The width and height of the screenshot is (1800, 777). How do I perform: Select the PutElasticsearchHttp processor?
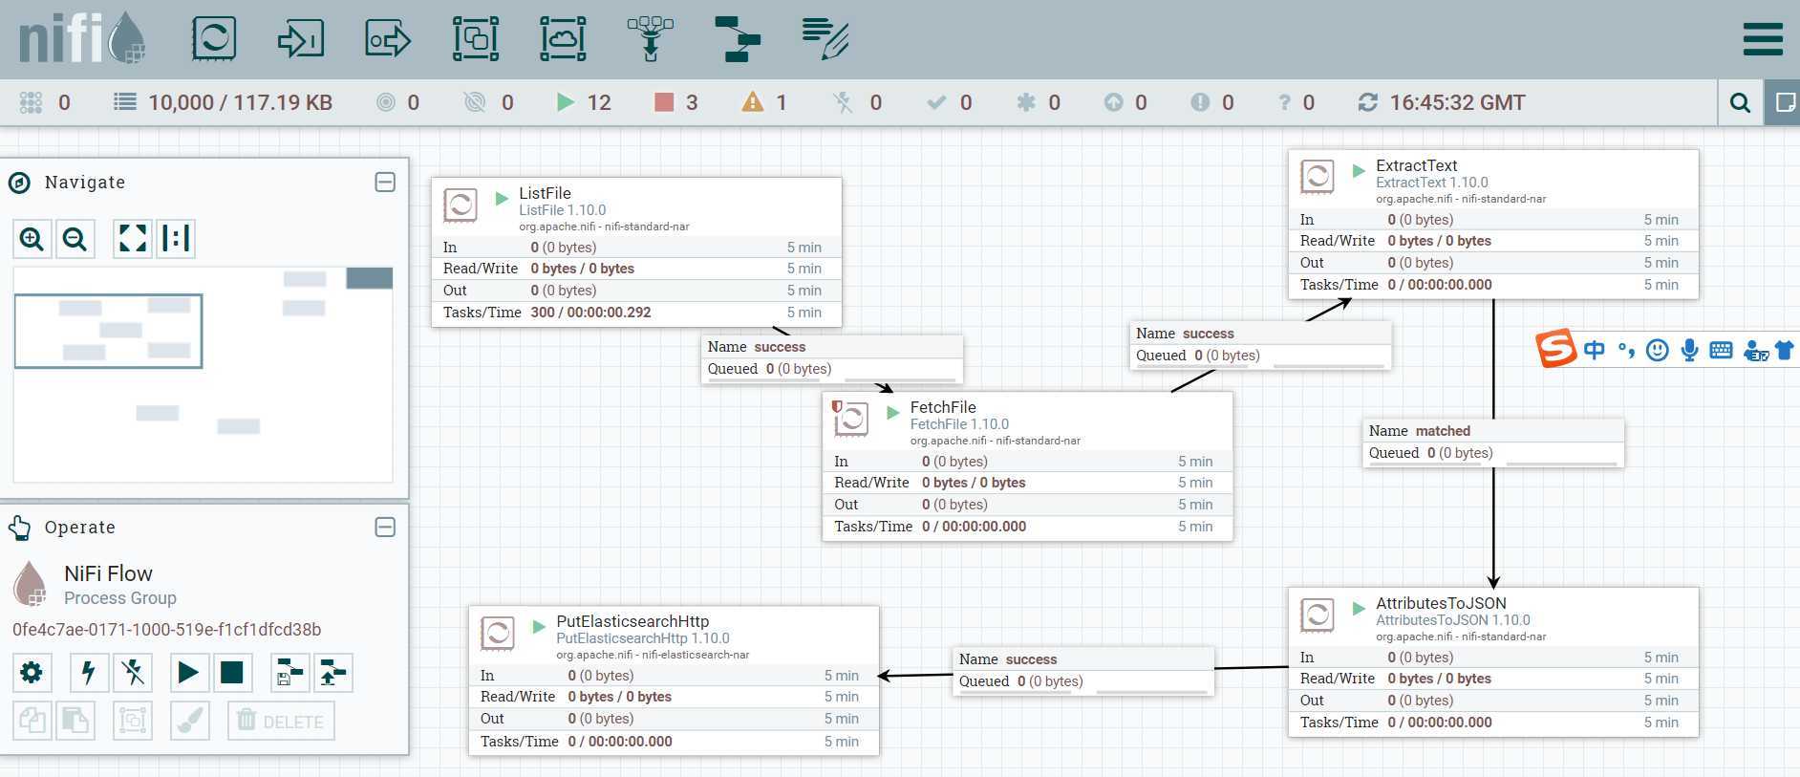674,680
